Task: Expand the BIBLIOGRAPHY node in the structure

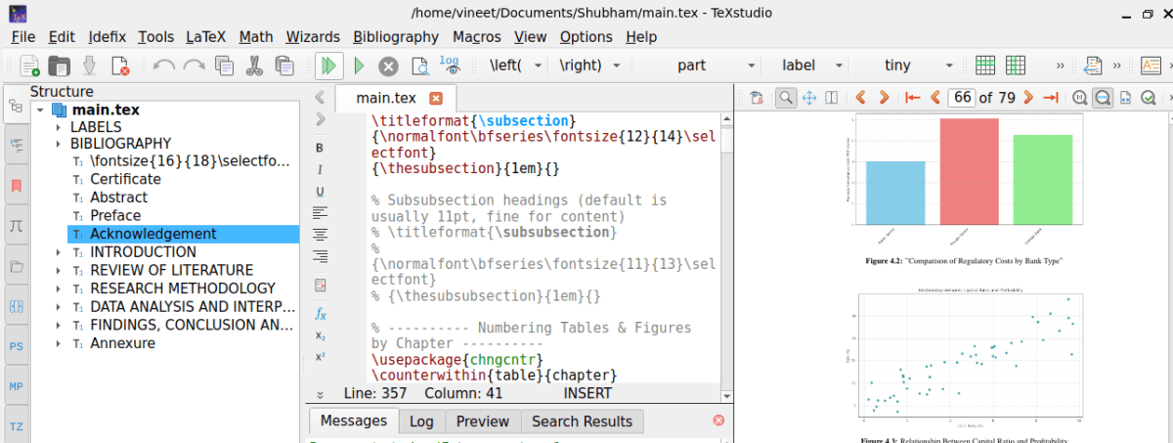Action: point(59,144)
